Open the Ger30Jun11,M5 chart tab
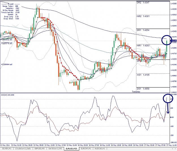Image resolution: width=177 pixels, height=151 pixels. point(55,149)
